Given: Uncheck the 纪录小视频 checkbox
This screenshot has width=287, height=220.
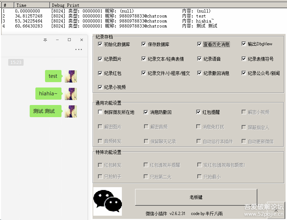Looking at the screenshot, I should [100, 87].
